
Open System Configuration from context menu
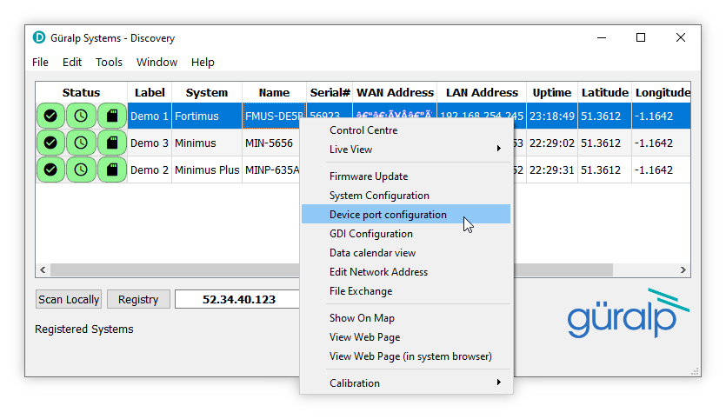coord(406,196)
